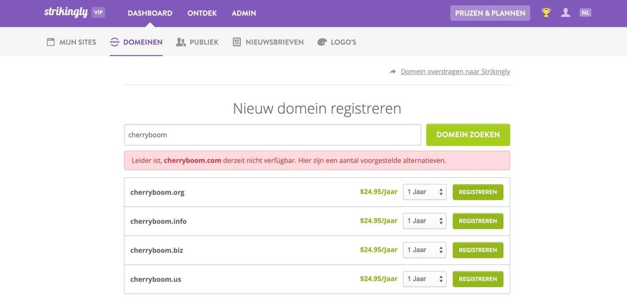This screenshot has height=304, width=627.
Task: Open the term selector for cherryboom.info
Action: pos(424,221)
